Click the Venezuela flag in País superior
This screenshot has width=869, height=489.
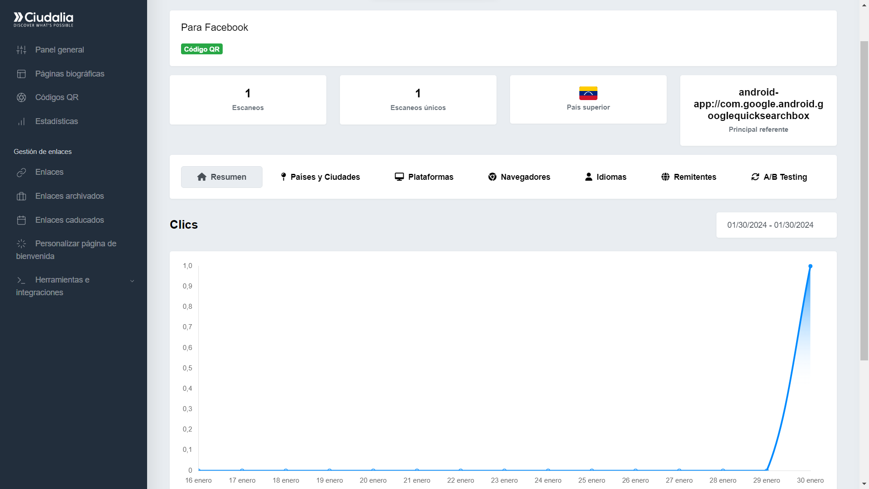(588, 92)
